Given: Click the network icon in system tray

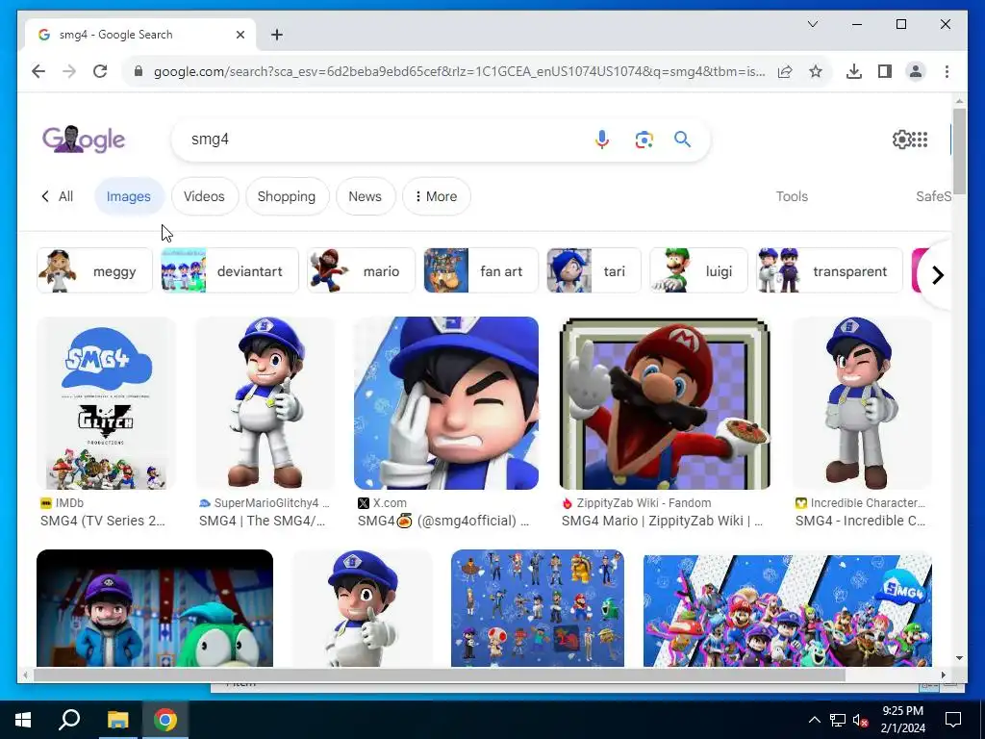Looking at the screenshot, I should (838, 720).
